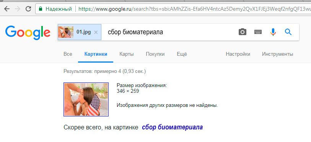This screenshot has height=142, width=311.
Task: Click into the search query text field
Action: click(169, 32)
